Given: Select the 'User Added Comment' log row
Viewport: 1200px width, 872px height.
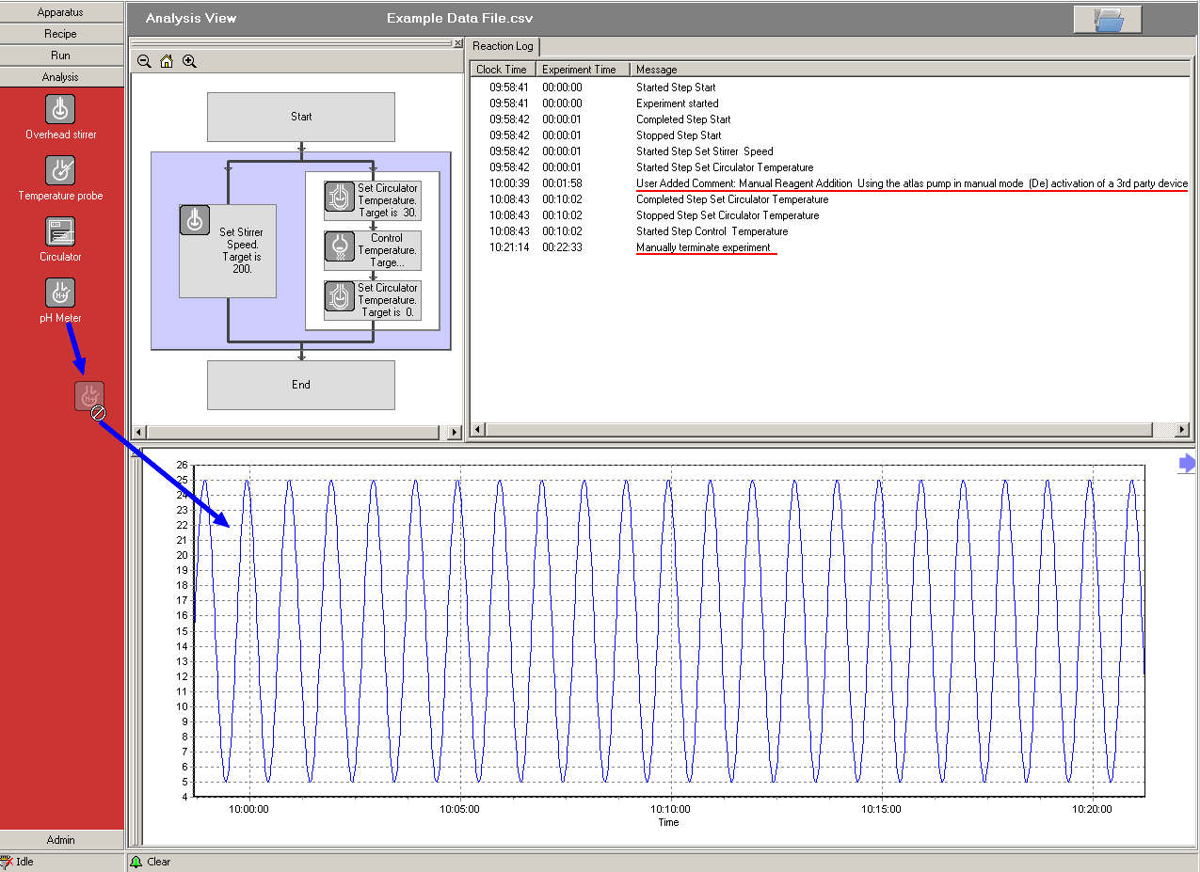Looking at the screenshot, I should (830, 183).
